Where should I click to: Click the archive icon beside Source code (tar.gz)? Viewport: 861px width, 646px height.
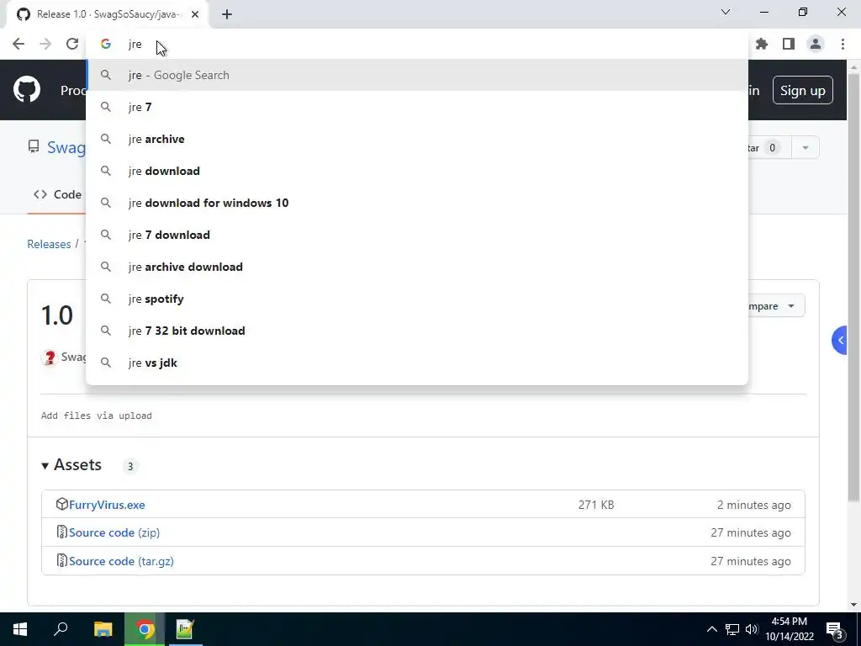(61, 560)
